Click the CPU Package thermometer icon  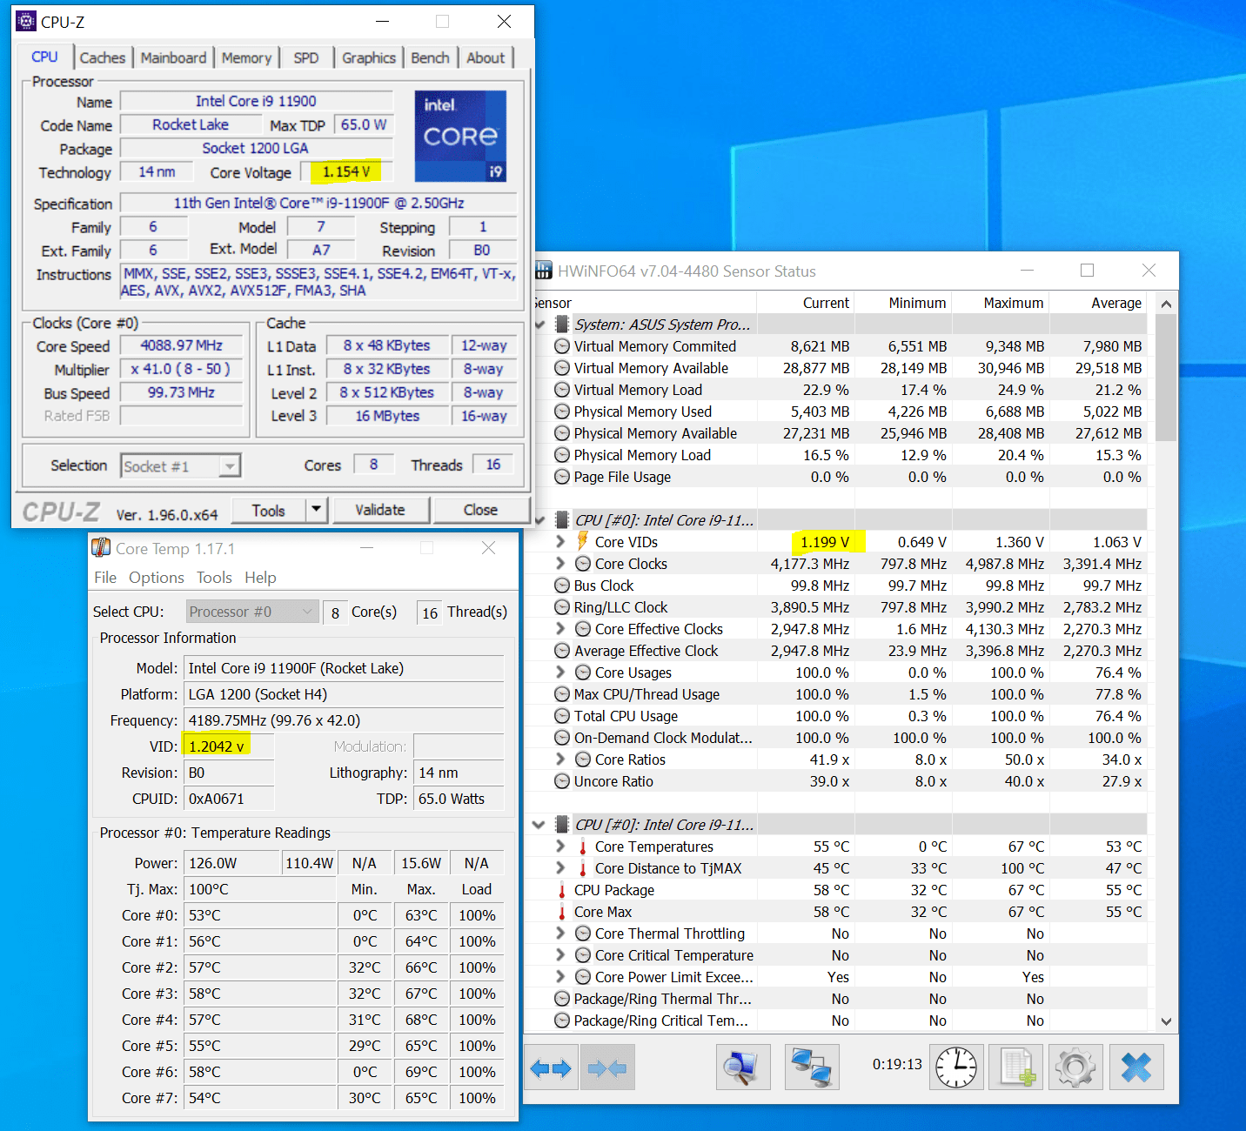point(562,890)
